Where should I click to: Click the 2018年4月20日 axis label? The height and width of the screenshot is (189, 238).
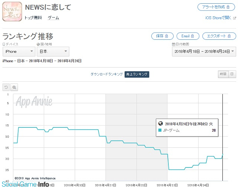[x=75, y=185]
